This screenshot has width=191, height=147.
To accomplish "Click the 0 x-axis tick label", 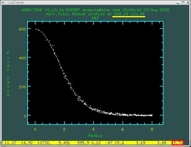I will (35, 129).
